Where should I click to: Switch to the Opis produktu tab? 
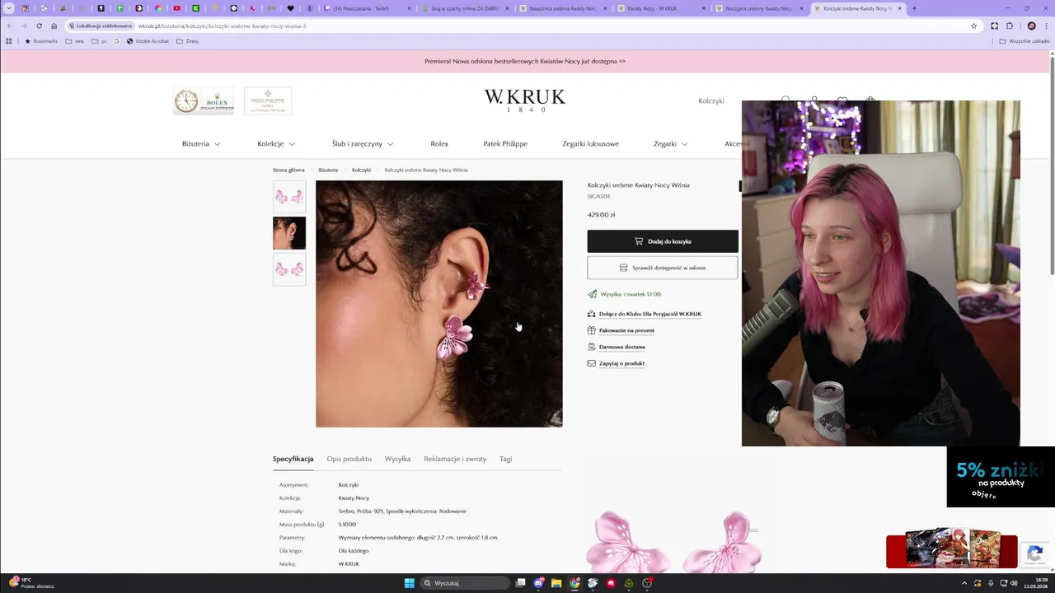(x=349, y=459)
